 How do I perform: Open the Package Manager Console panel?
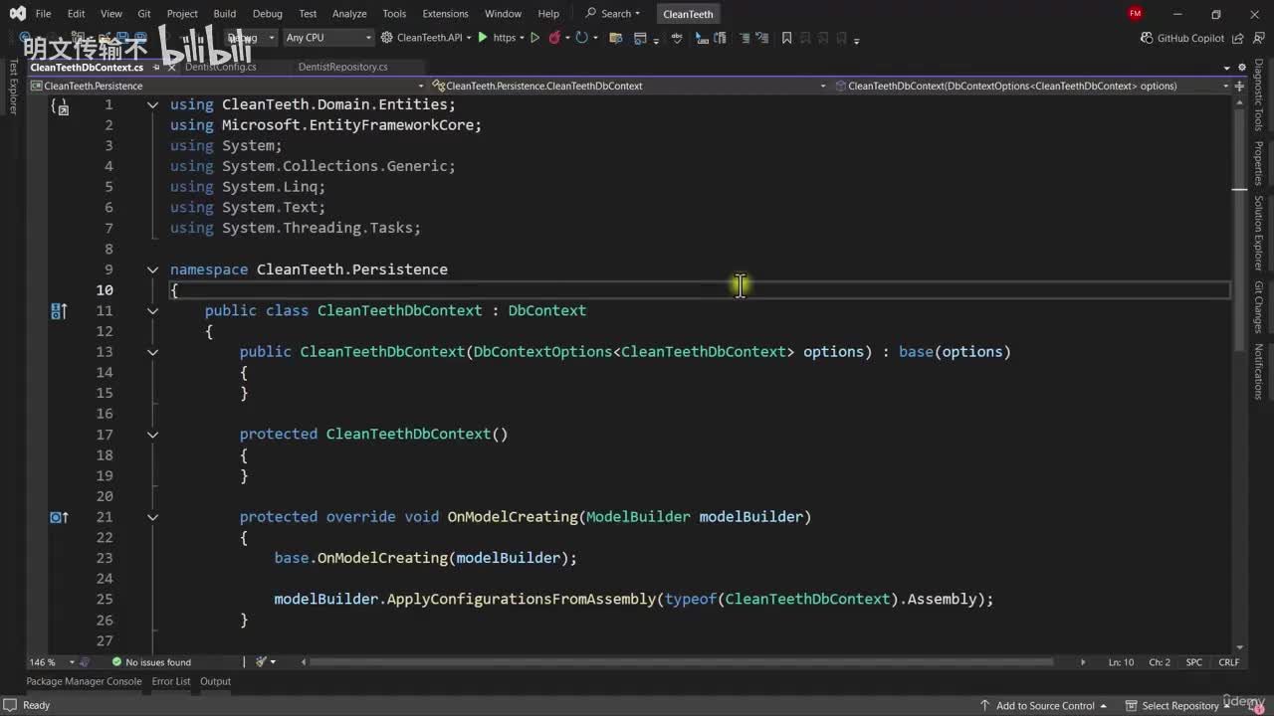pos(84,681)
